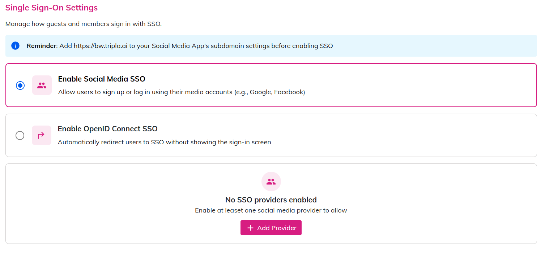
Task: Click the people icon above No SSO providers
Action: point(271,181)
